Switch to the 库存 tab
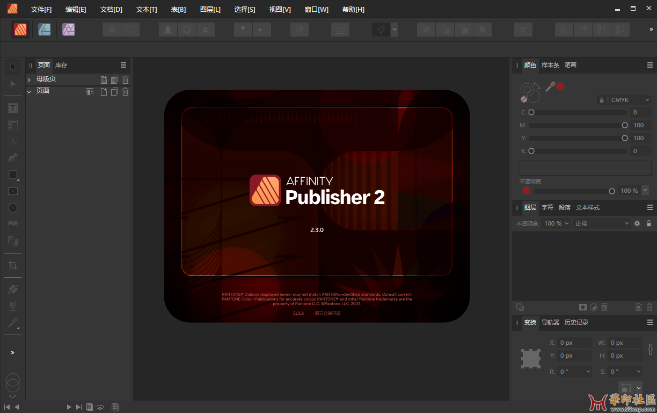 click(61, 65)
